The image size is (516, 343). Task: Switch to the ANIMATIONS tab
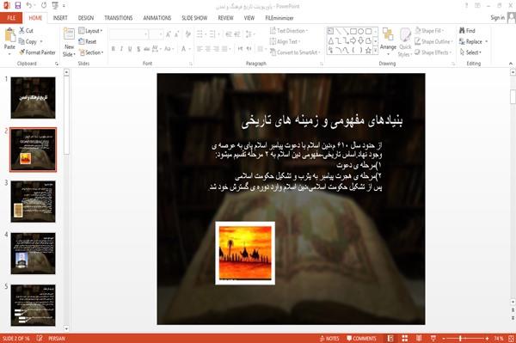pos(157,18)
